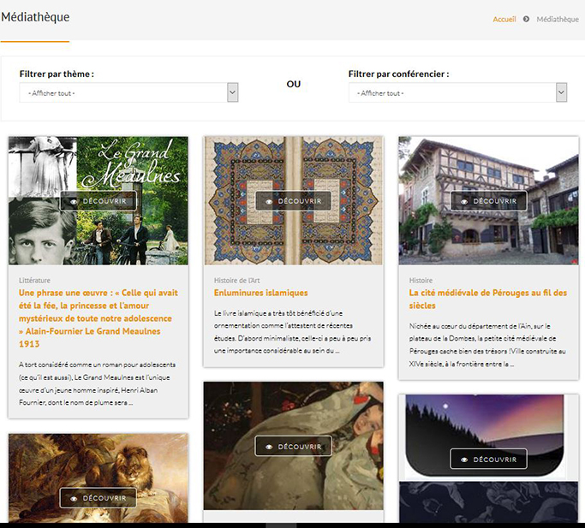Click the breadcrumb arrow separator icon

(x=526, y=20)
